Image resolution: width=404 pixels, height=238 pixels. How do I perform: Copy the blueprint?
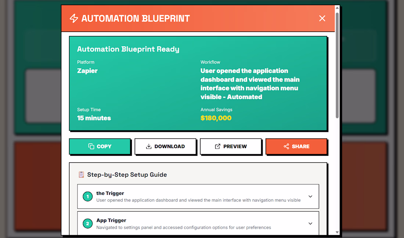(100, 146)
